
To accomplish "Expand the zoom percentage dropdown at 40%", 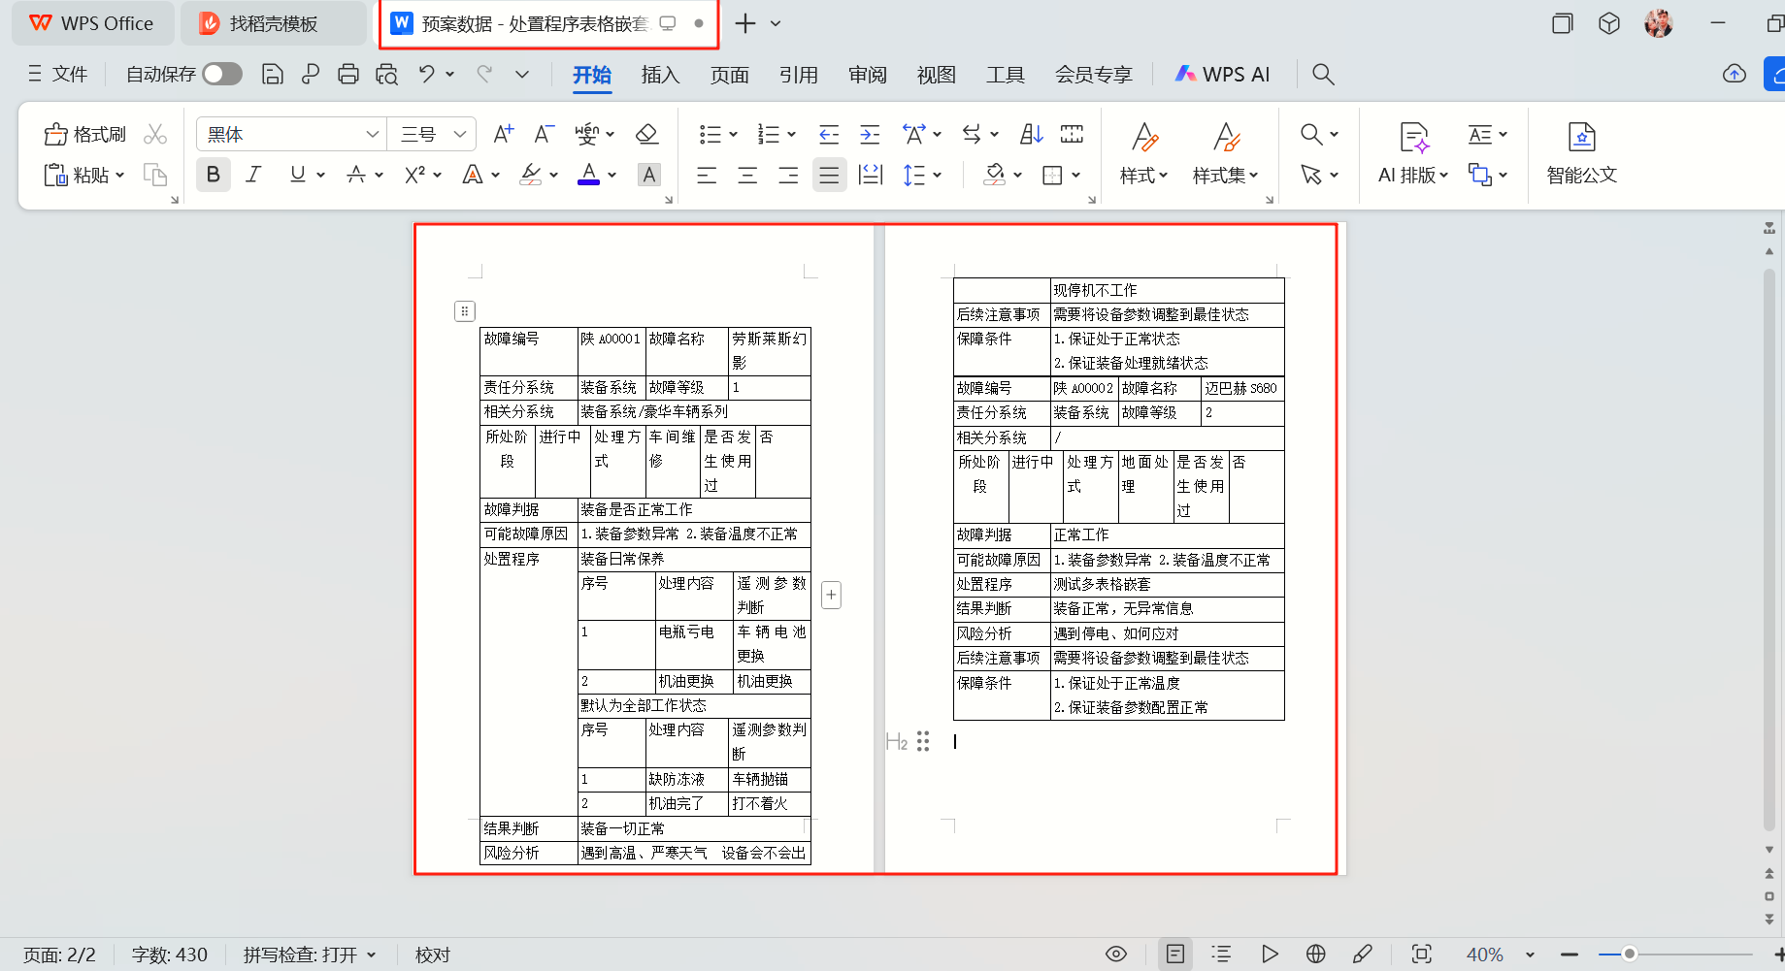I will point(1530,955).
